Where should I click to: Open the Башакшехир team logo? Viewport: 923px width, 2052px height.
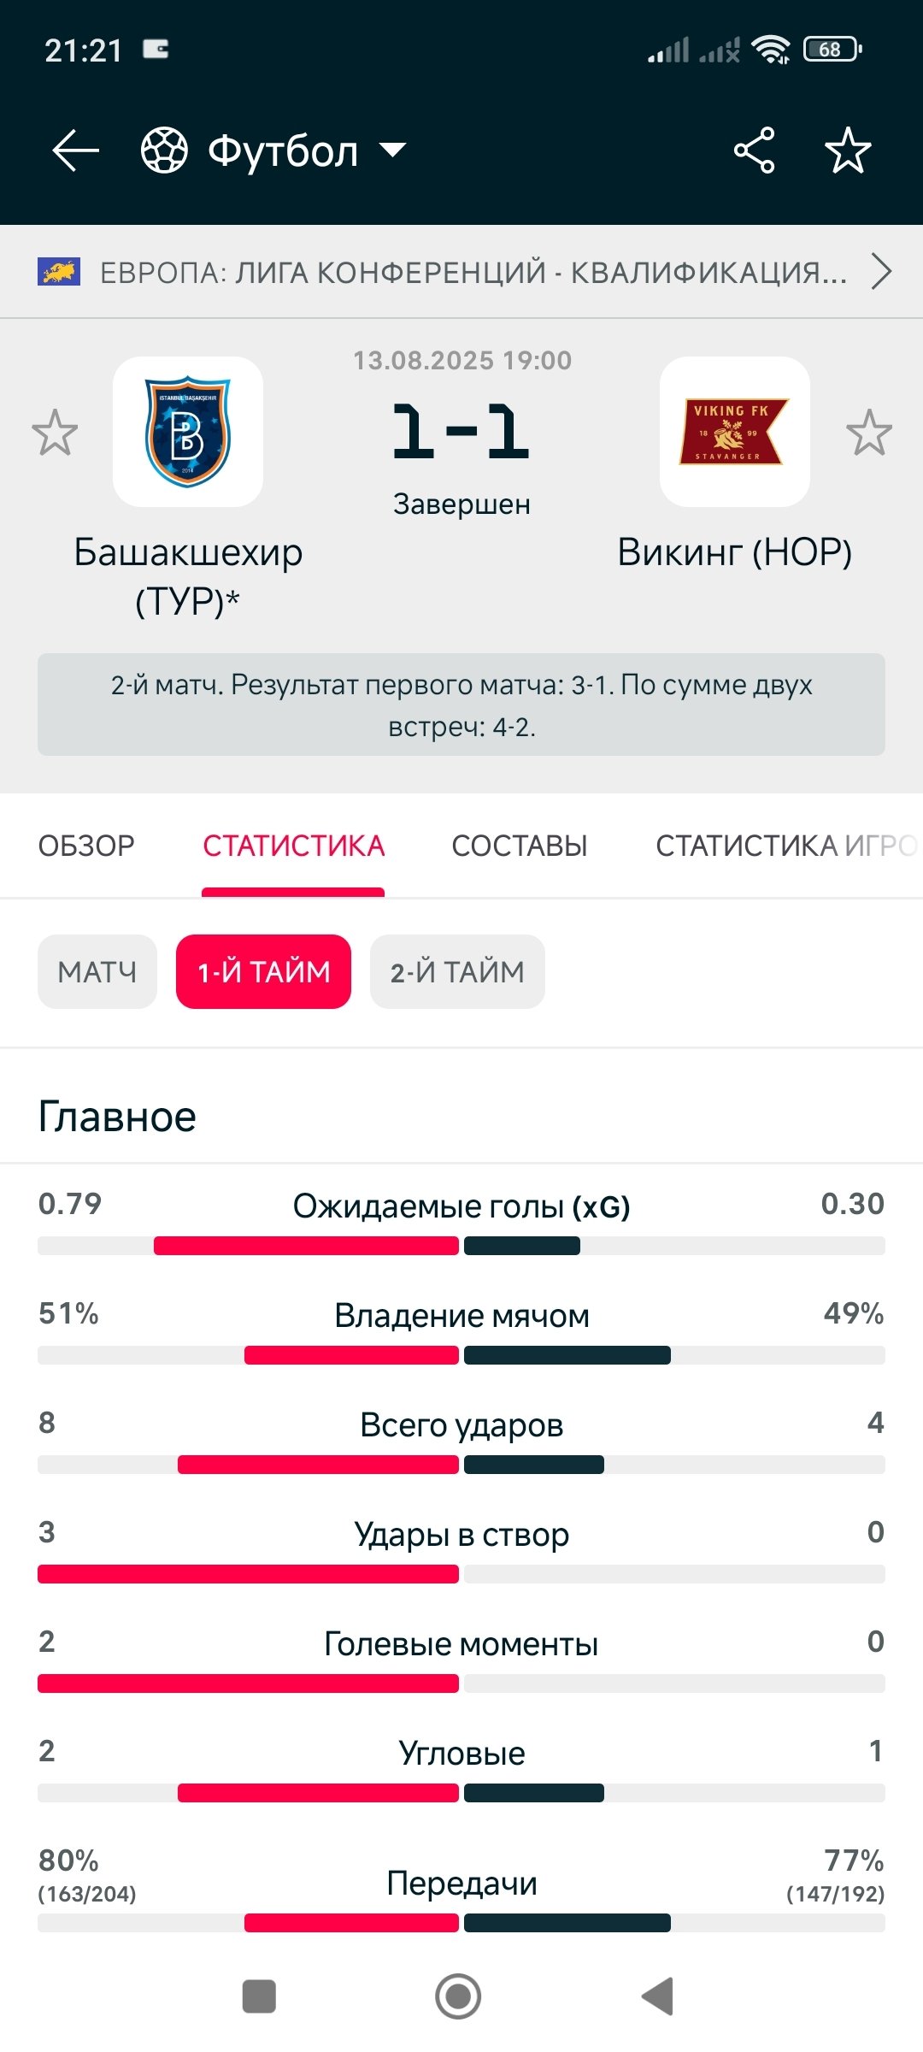click(188, 432)
